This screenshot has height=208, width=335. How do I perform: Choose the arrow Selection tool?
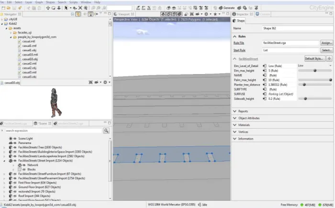(x=66, y=8)
